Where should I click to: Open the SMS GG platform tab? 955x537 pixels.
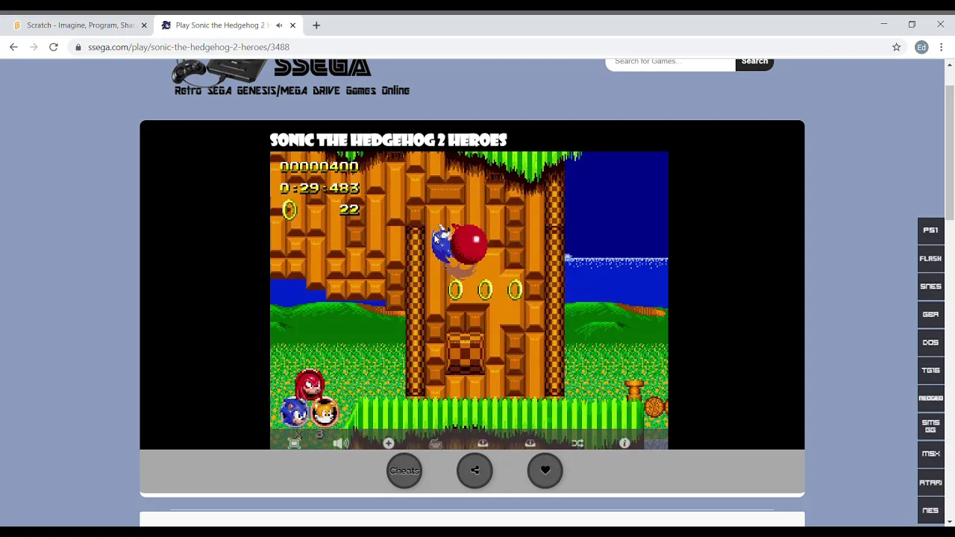930,426
